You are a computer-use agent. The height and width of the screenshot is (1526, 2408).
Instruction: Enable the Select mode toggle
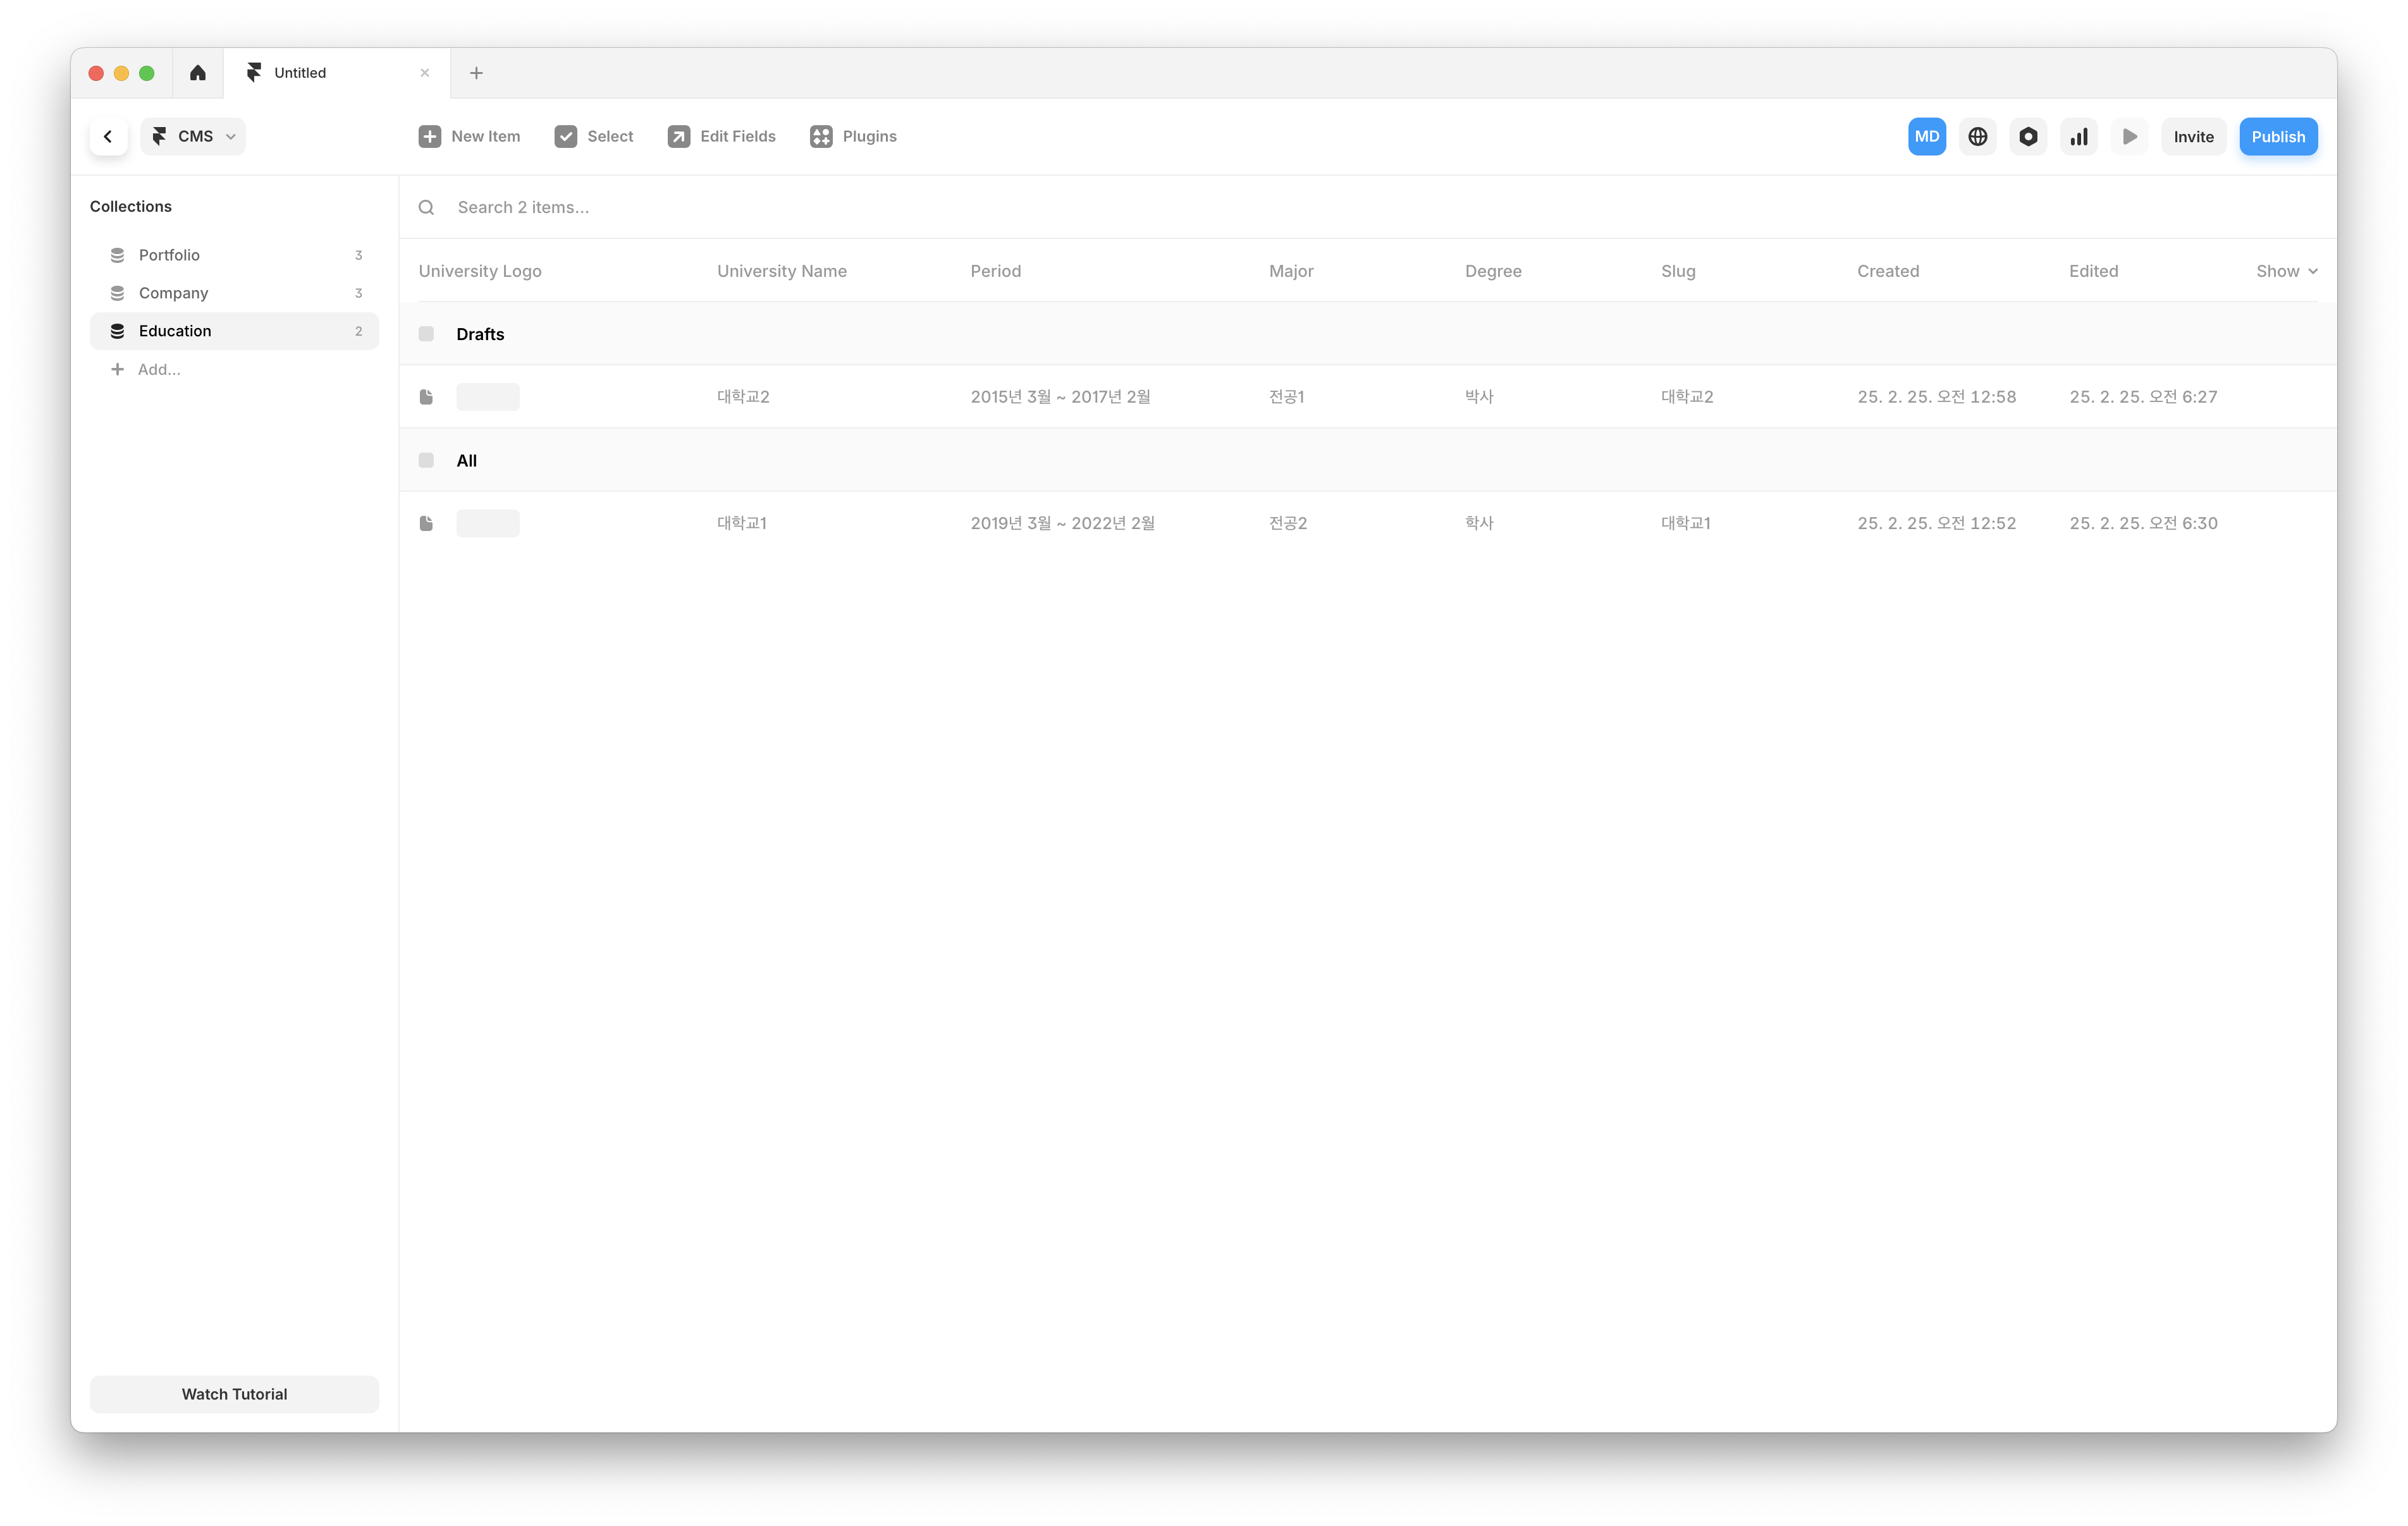pos(594,137)
